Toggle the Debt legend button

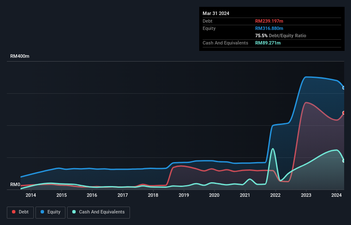click(21, 212)
